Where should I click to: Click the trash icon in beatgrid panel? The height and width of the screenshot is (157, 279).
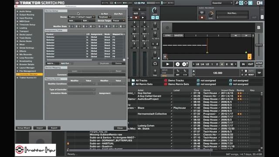pyautogui.click(x=246, y=71)
